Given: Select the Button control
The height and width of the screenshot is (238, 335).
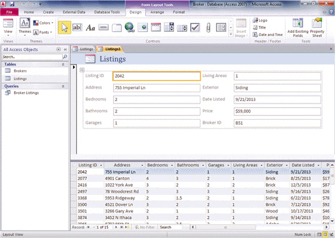Looking at the screenshot, I should click(x=103, y=28).
